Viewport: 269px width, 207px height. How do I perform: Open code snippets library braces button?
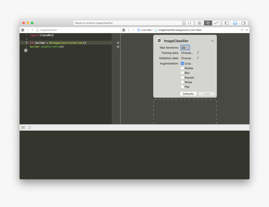190,23
